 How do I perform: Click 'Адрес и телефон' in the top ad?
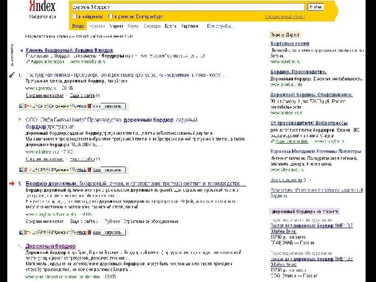[x=47, y=62]
